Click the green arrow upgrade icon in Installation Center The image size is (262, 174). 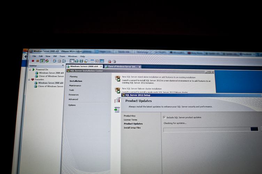(x=117, y=109)
